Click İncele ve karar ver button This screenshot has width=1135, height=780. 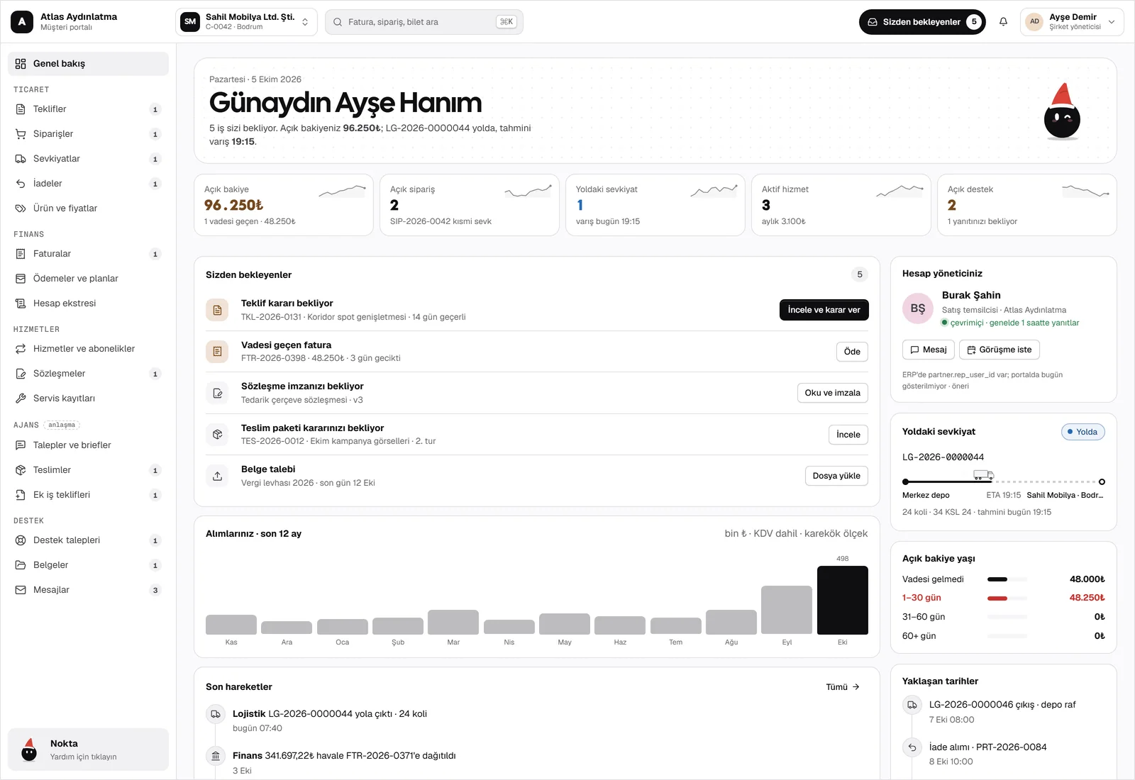tap(824, 310)
